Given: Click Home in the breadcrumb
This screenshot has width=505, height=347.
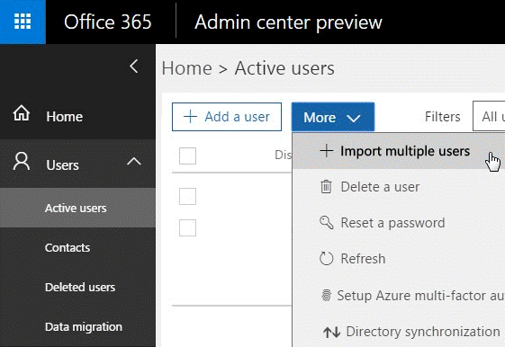Looking at the screenshot, I should pyautogui.click(x=187, y=68).
